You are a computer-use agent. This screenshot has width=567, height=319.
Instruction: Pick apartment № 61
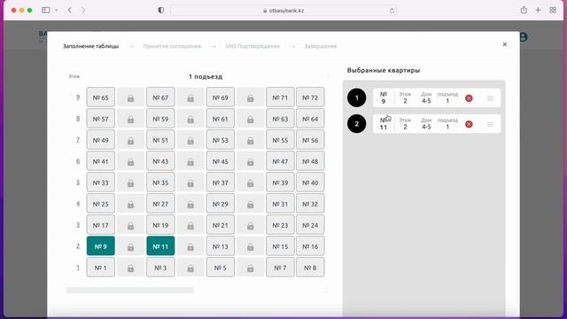[221, 119]
